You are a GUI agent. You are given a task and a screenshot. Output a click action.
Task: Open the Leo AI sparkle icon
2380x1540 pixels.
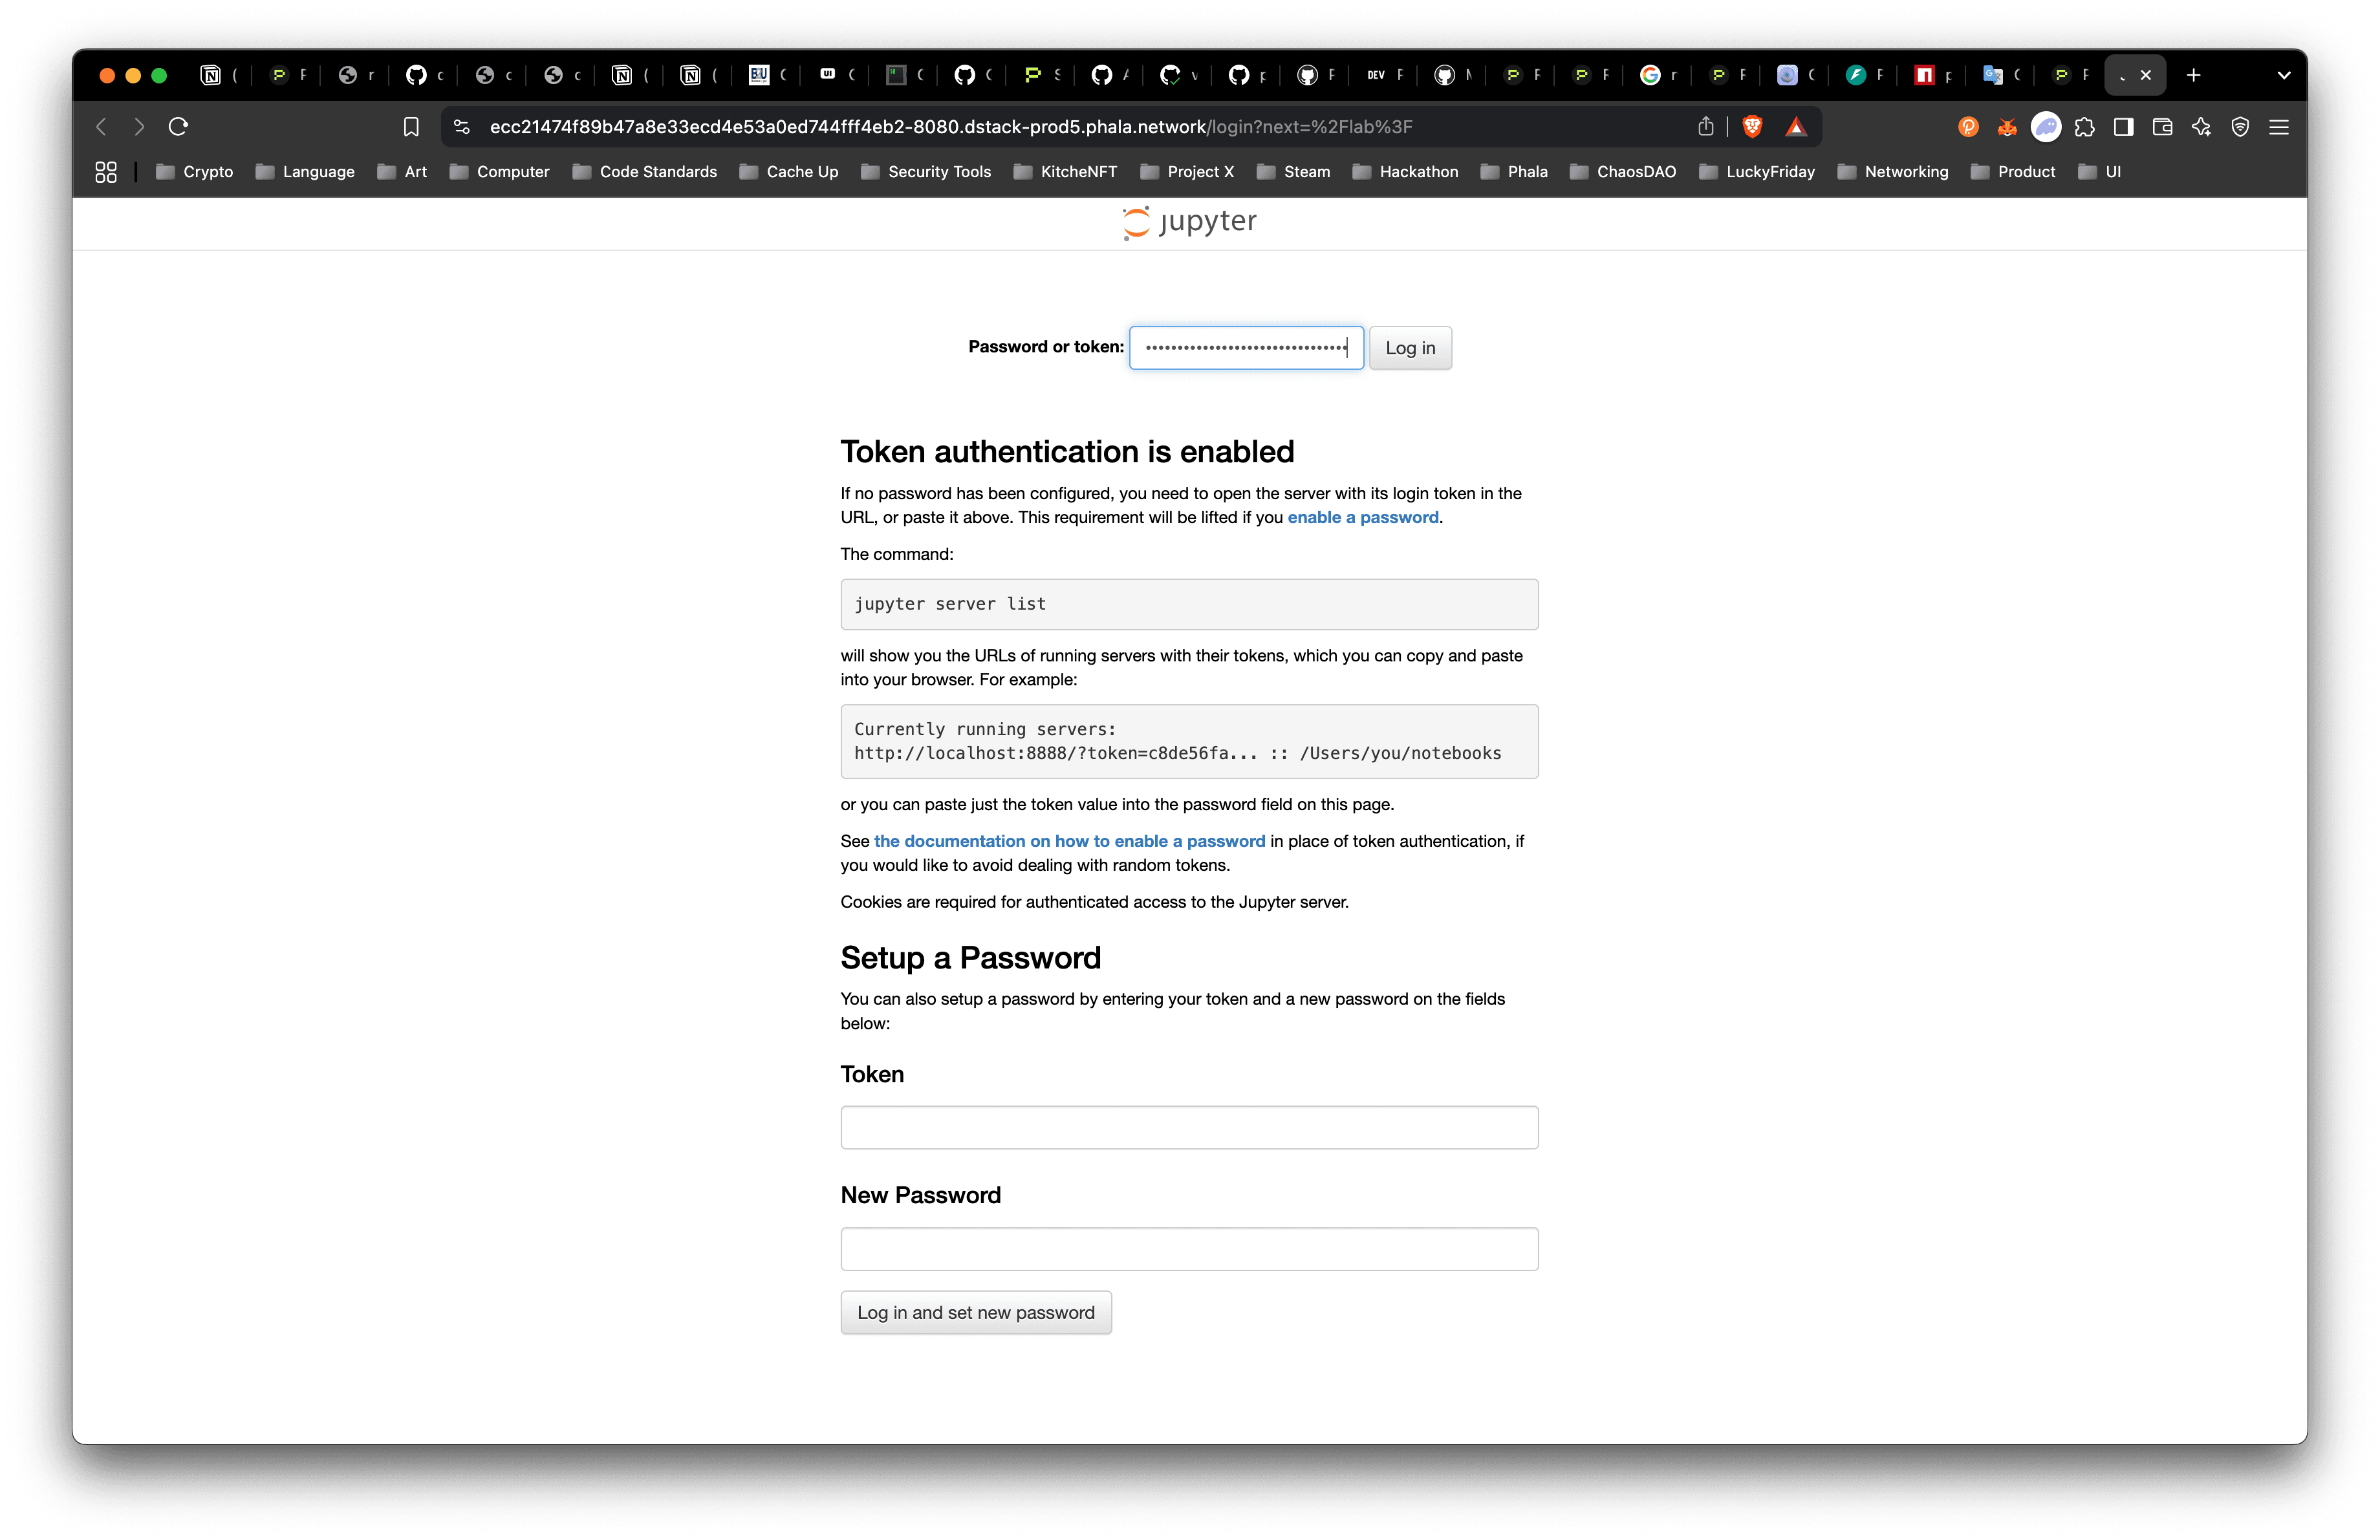[2201, 127]
